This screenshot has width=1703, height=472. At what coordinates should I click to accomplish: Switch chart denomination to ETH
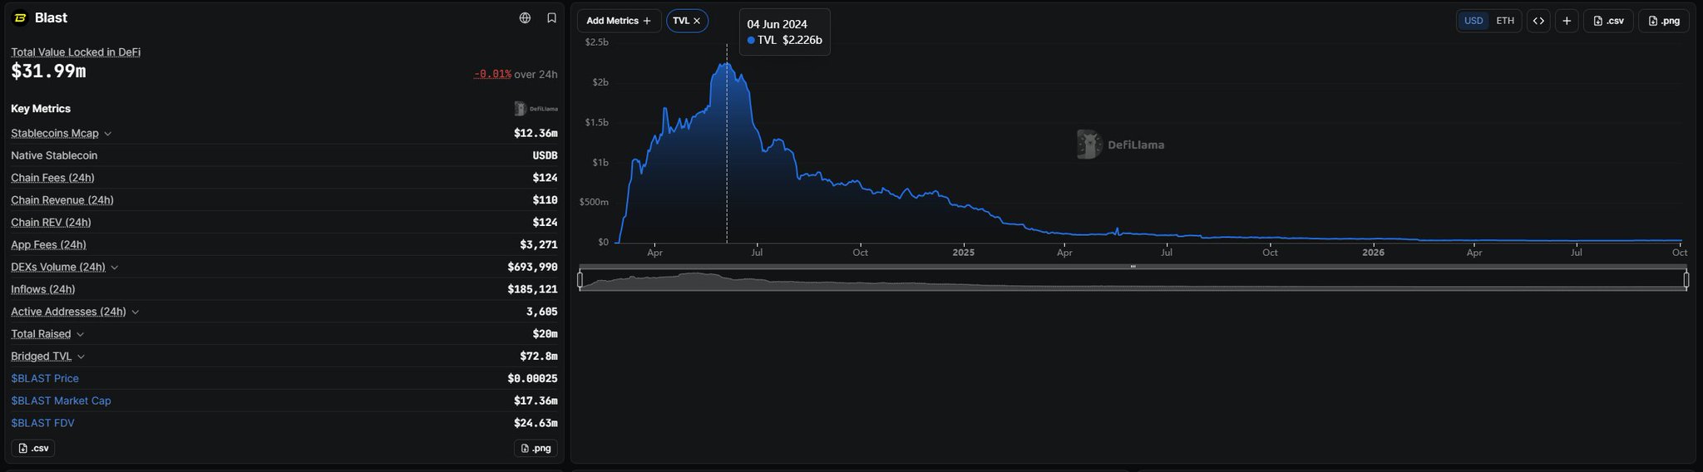point(1505,21)
